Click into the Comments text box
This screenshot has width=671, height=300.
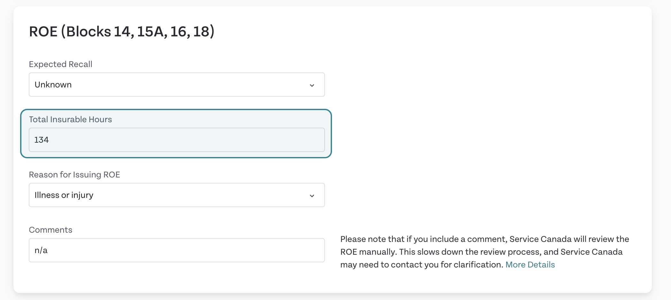tap(176, 250)
